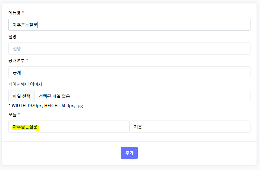
Task: Click the 메뉴명 text input field
Action: tap(129, 25)
